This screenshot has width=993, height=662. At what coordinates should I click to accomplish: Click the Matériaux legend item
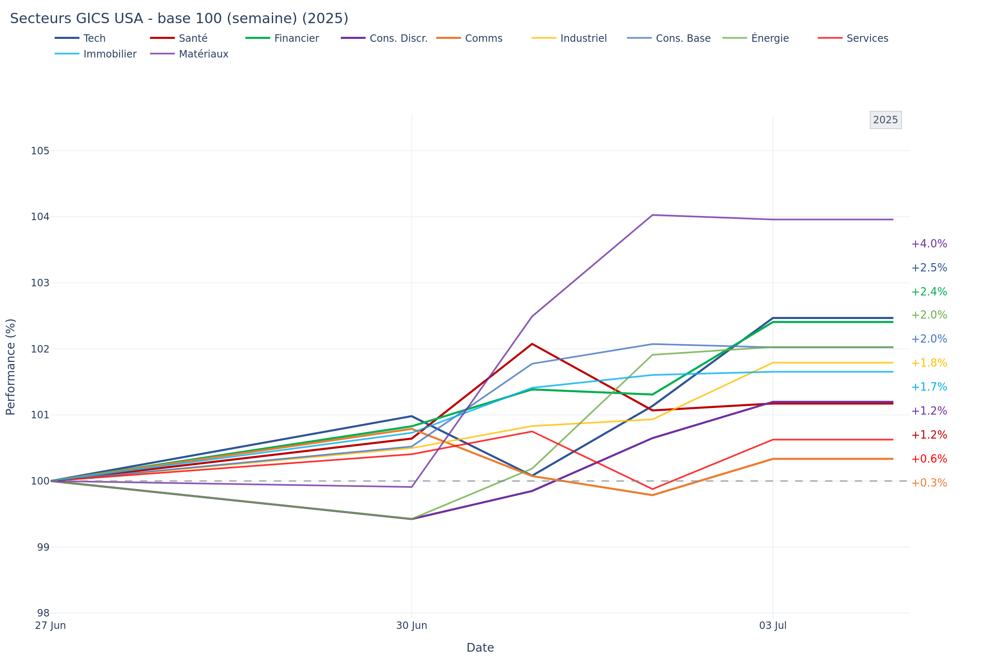(203, 55)
